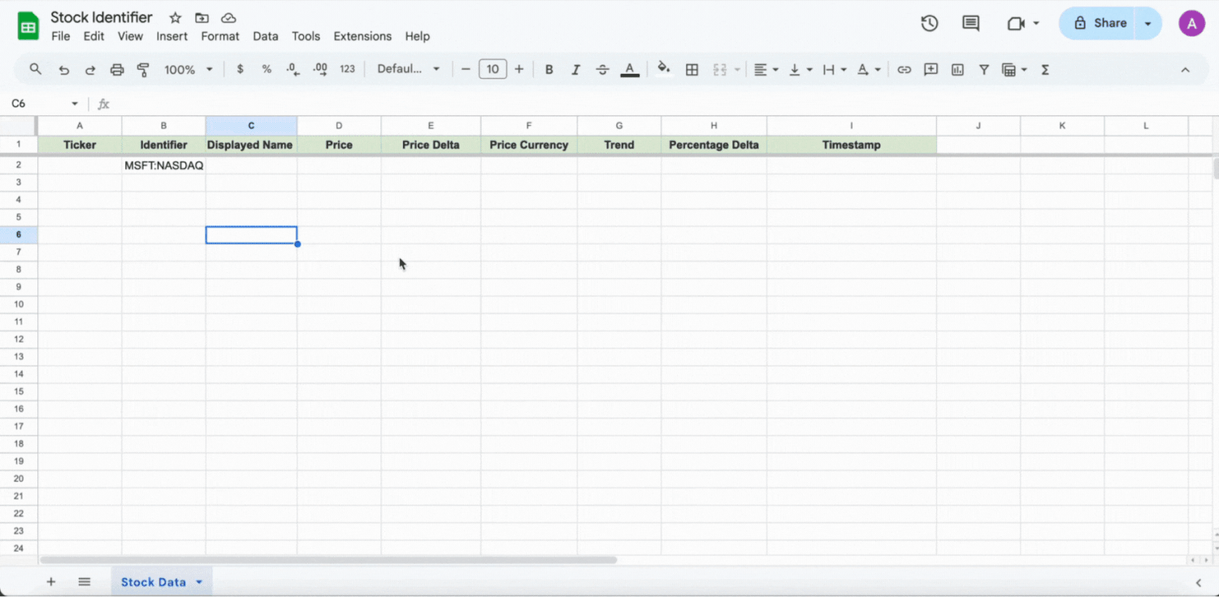
Task: Open the comments icon
Action: [970, 24]
